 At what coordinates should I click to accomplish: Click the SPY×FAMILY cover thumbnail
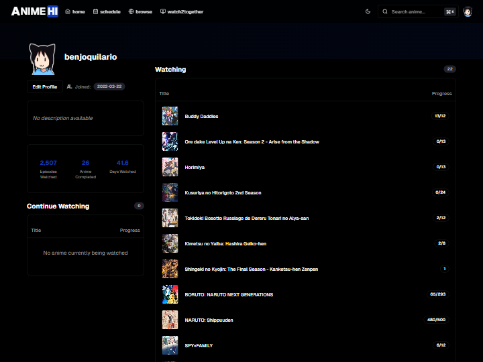170,345
